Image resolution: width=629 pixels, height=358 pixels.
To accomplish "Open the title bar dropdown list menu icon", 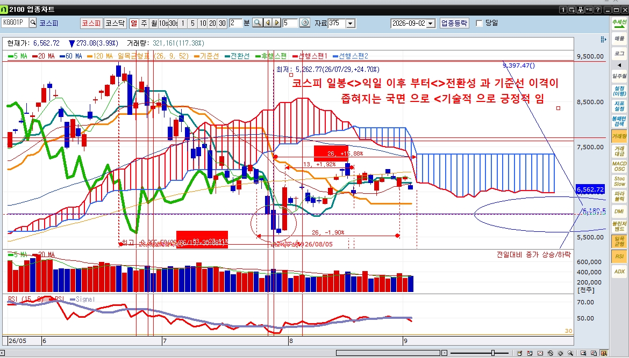I will point(589,10).
